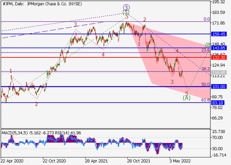Click the 124.94 price axis label
Image resolution: width=231 pixels, height=165 pixels.
219,65
